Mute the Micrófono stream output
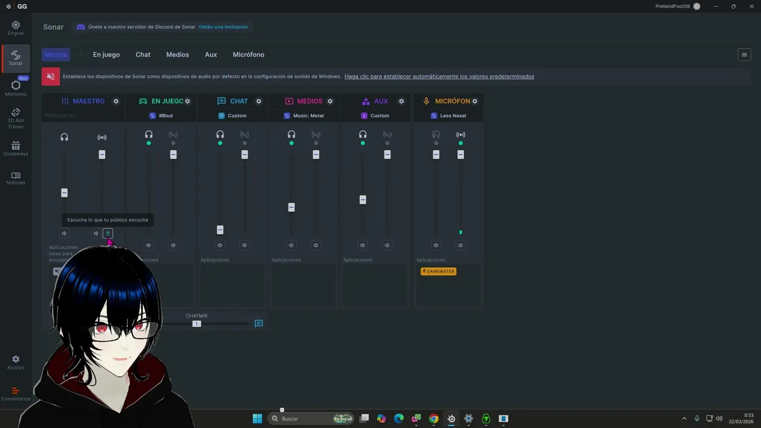 pos(460,245)
